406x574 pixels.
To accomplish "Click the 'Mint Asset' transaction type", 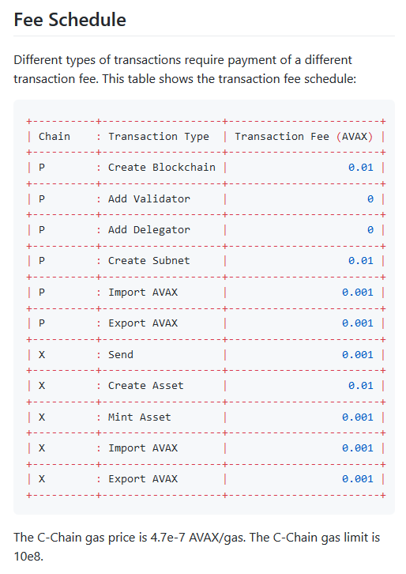I will pos(139,417).
